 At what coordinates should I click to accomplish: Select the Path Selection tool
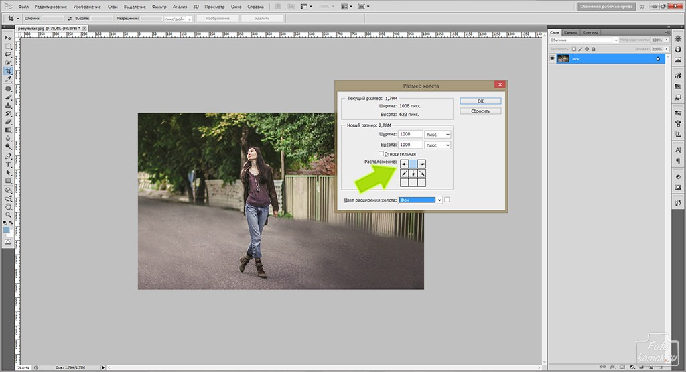[8, 173]
